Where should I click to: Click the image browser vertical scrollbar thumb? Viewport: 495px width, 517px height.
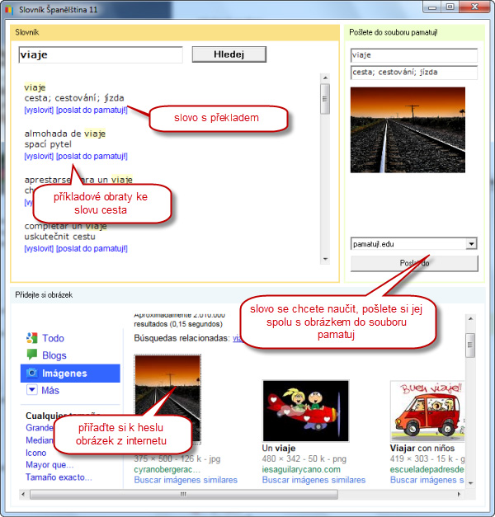click(470, 345)
